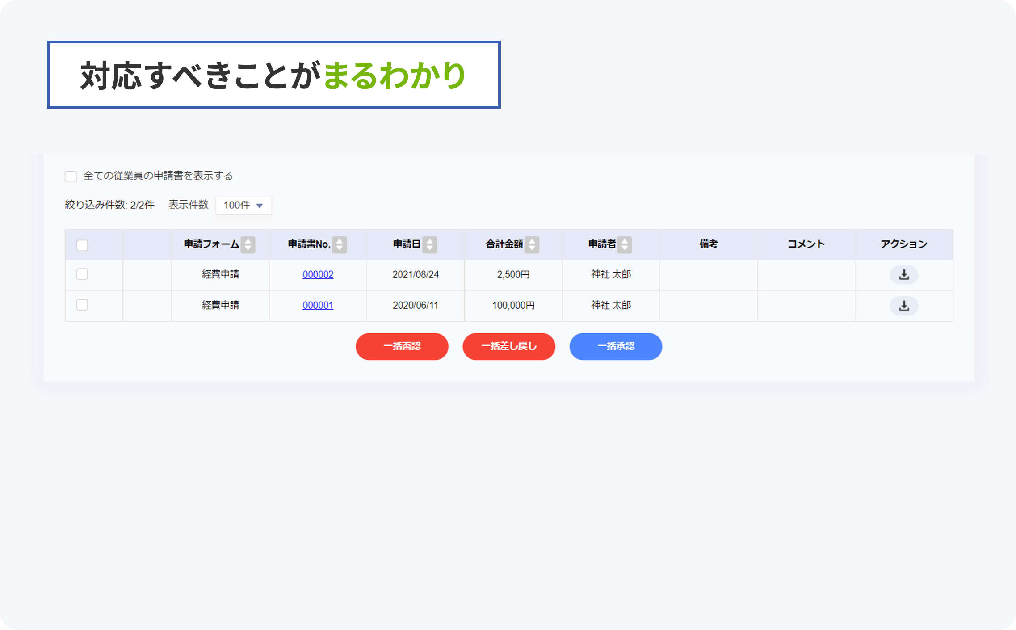Sort by 申請者 column arrows

625,244
